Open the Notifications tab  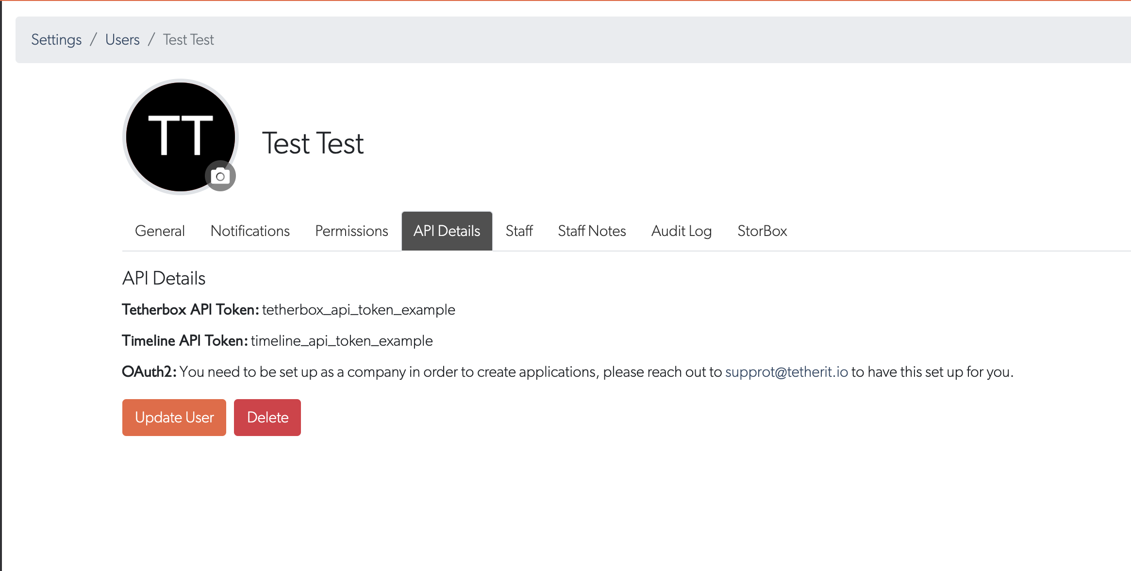(x=250, y=231)
